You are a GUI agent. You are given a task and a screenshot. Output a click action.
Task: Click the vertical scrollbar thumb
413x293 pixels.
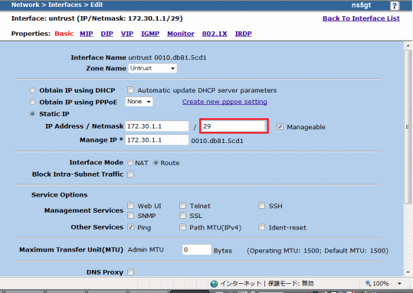point(408,127)
